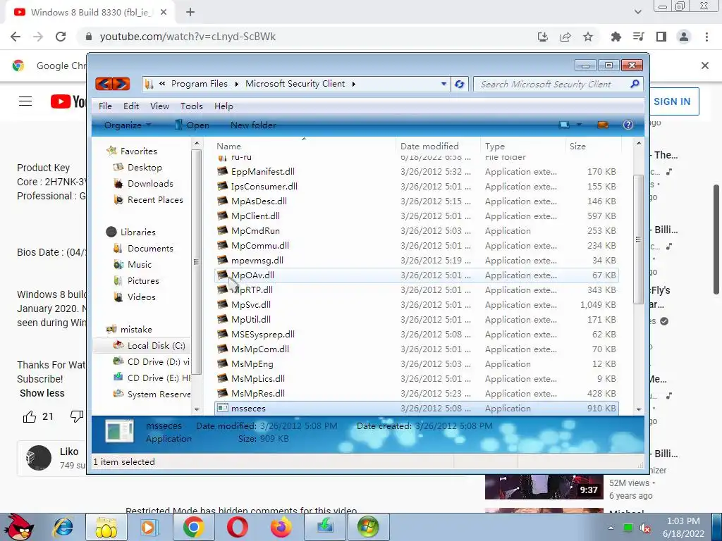Screen dimensions: 722x541
Task: Open the Edit menu
Action: 131,106
